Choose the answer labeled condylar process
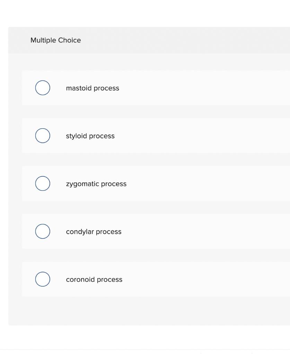290x354 pixels. tap(94, 232)
